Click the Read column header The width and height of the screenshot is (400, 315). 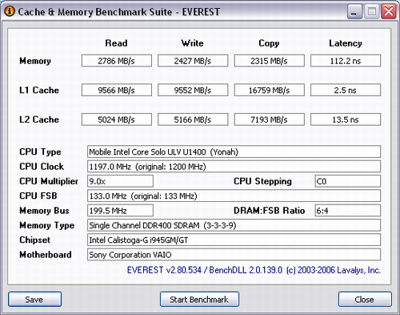(x=116, y=43)
